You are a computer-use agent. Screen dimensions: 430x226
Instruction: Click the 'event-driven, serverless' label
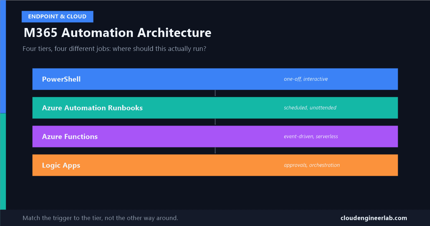pyautogui.click(x=311, y=136)
